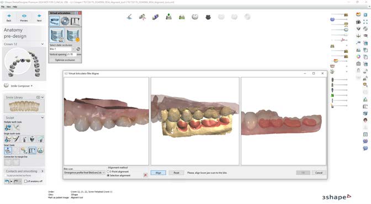Toggle Lift anatomy off checkbox
This screenshot has height=204, width=371.
point(26,181)
